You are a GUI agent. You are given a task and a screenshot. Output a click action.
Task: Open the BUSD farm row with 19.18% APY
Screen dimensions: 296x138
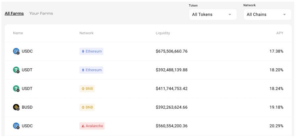click(148, 107)
